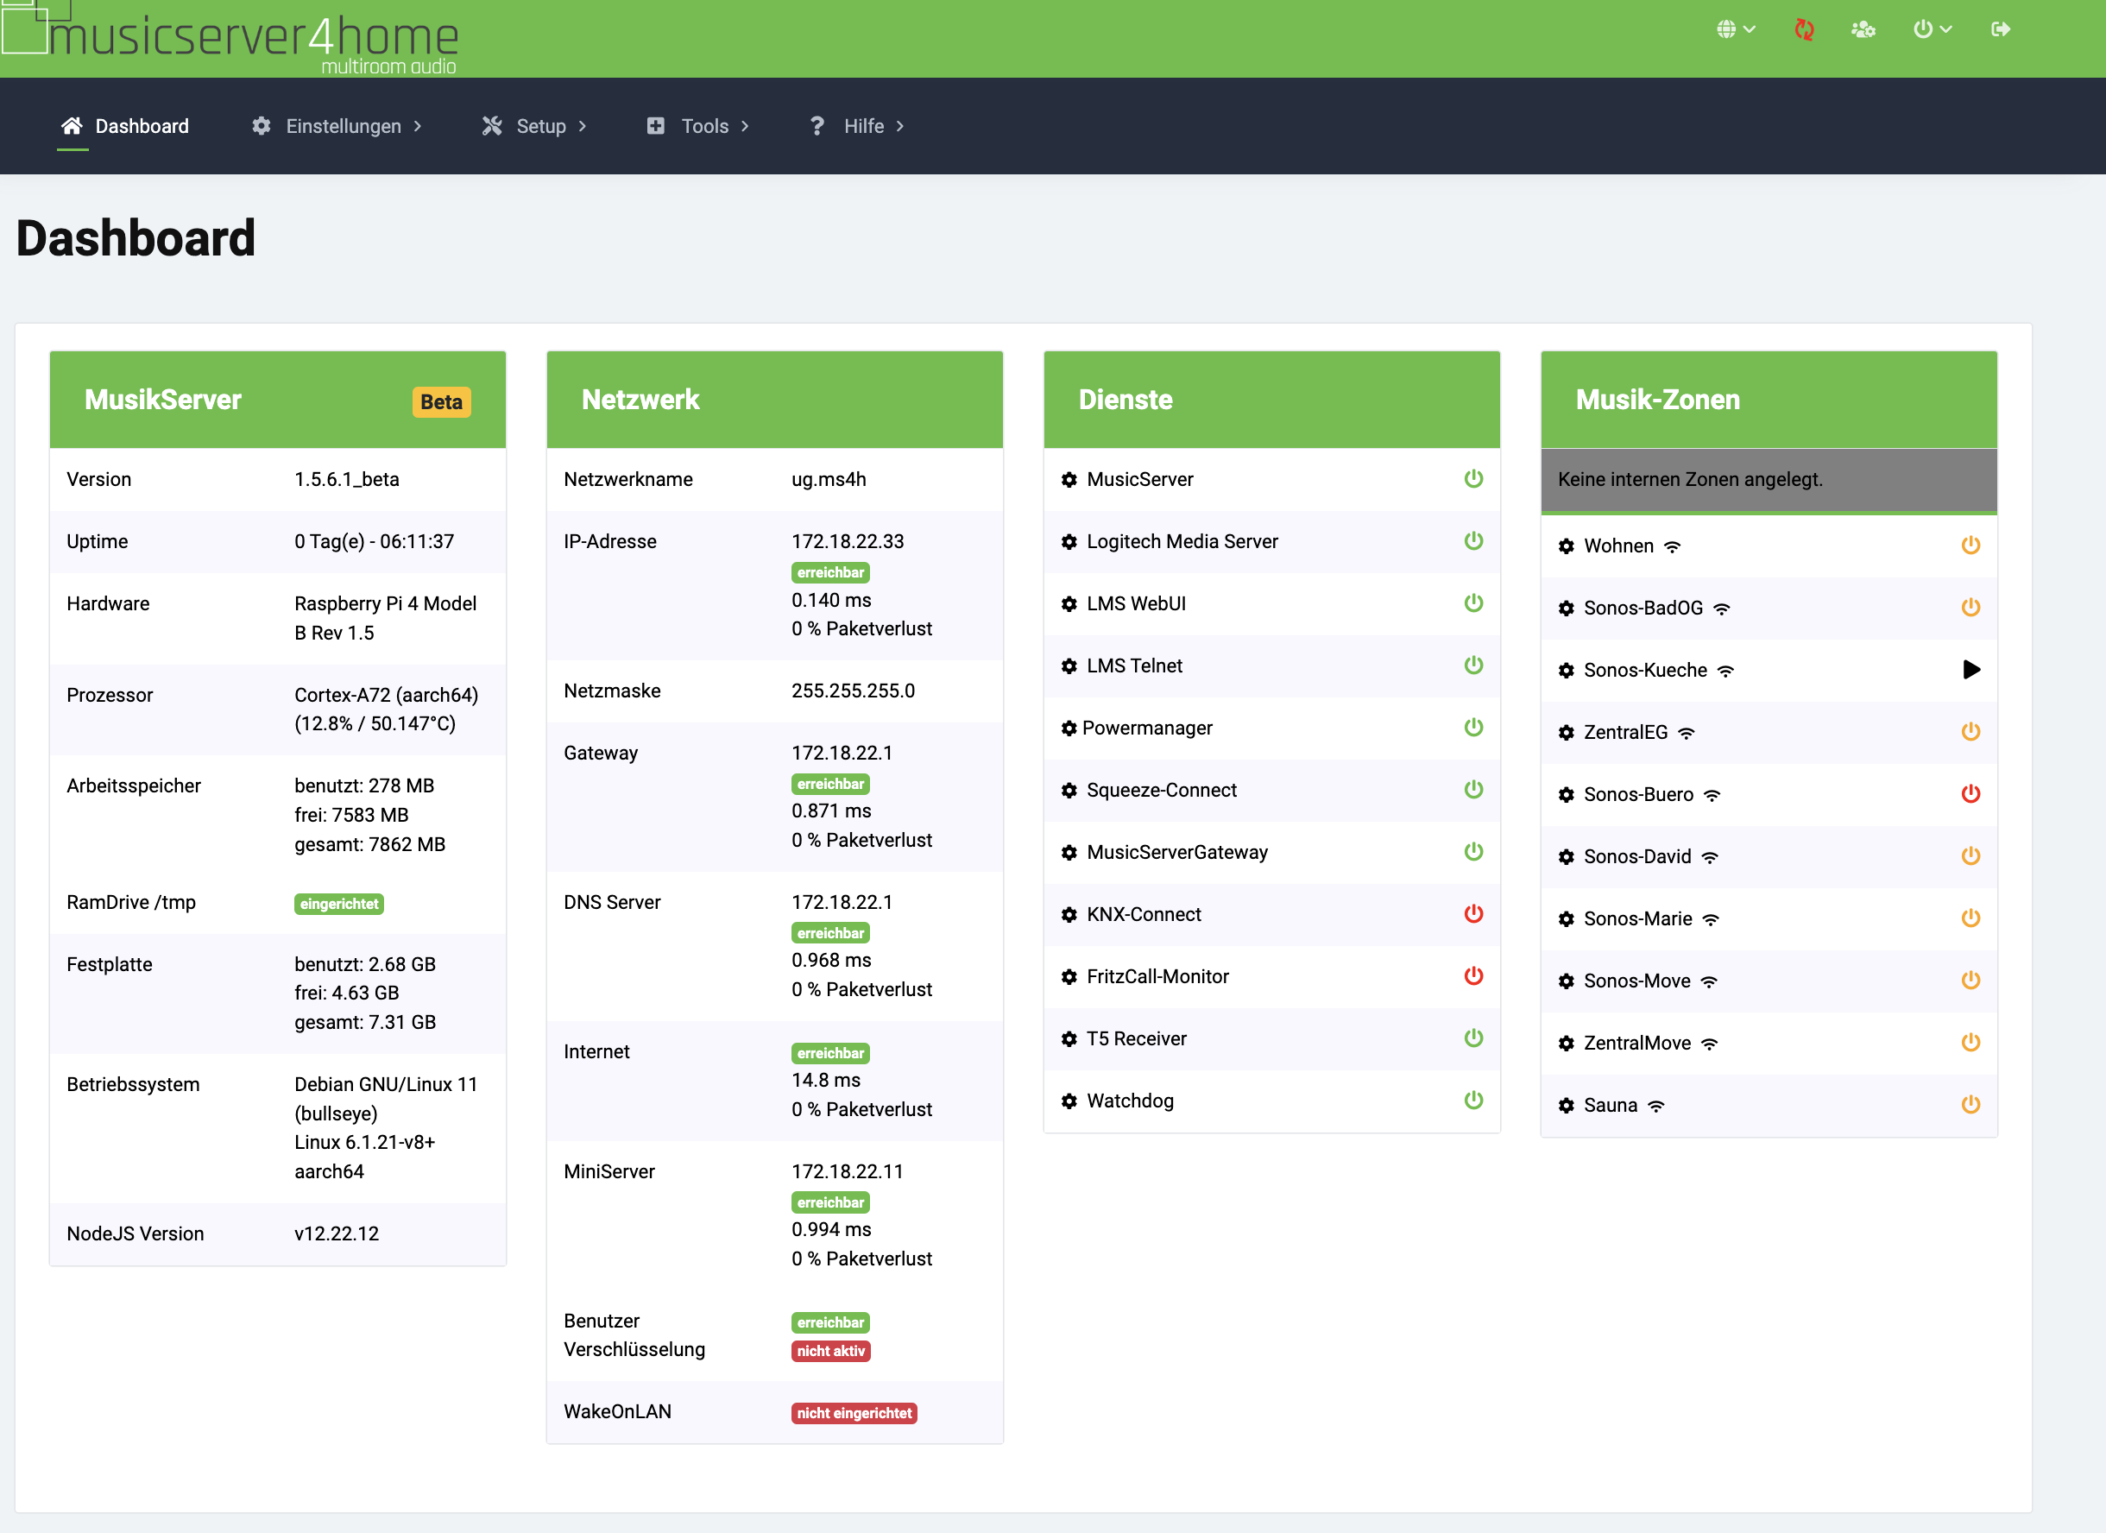Select the Dashboard menu item

pos(125,126)
